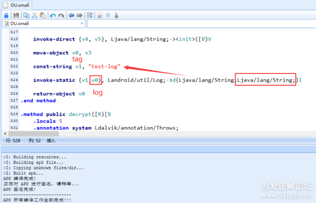316x203 pixels.
Task: Click the 正在对 APK 进行签名 log line
Action: [x=41, y=184]
